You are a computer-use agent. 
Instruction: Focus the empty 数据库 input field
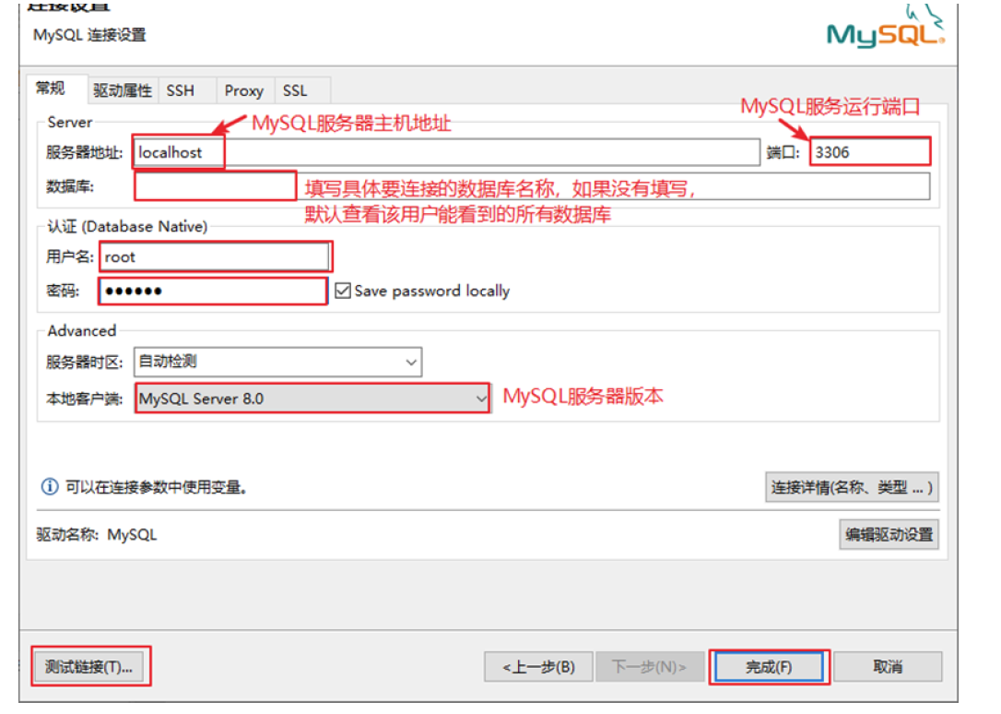click(531, 186)
